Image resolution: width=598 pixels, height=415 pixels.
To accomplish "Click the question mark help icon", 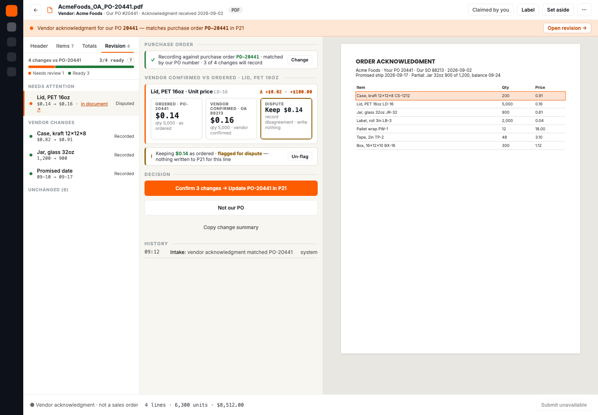I will 131,60.
